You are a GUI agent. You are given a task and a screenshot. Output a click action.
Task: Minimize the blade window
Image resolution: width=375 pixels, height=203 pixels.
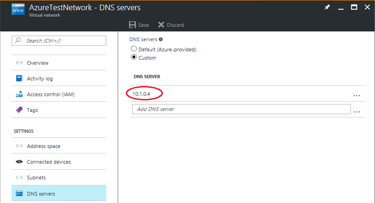[341, 9]
